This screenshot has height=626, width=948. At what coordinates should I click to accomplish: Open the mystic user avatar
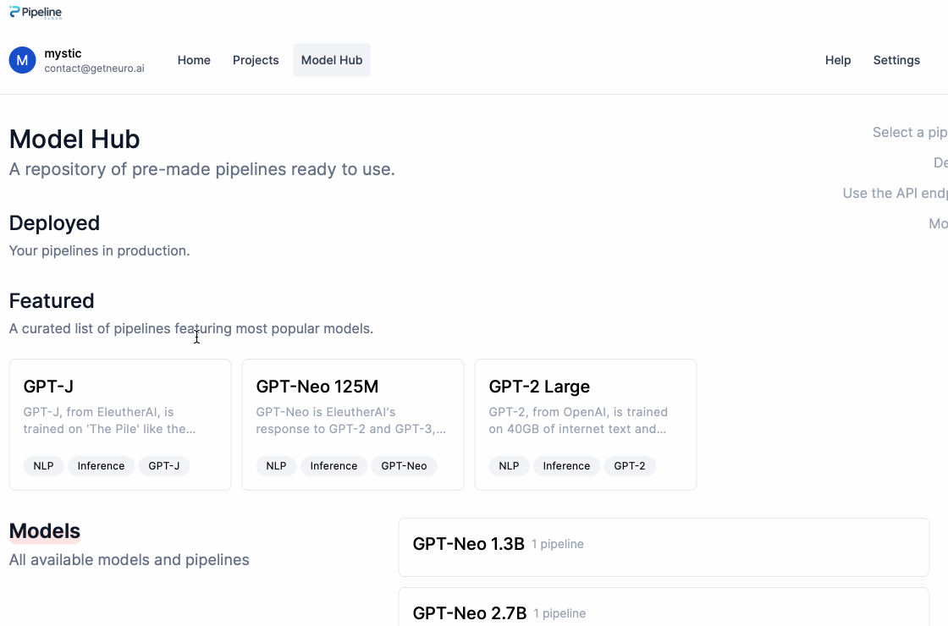click(22, 60)
